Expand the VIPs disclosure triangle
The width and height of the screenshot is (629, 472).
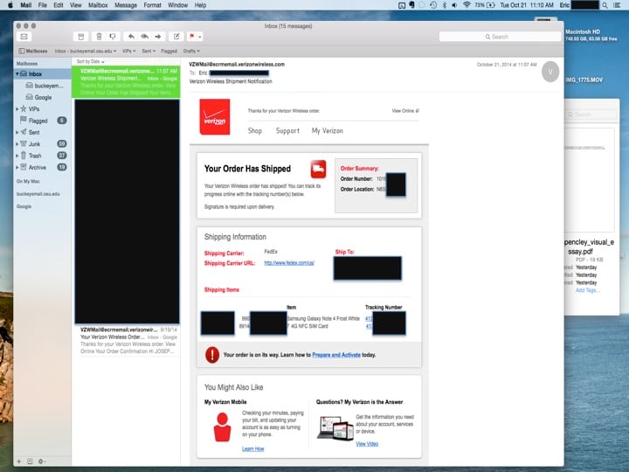click(x=17, y=108)
